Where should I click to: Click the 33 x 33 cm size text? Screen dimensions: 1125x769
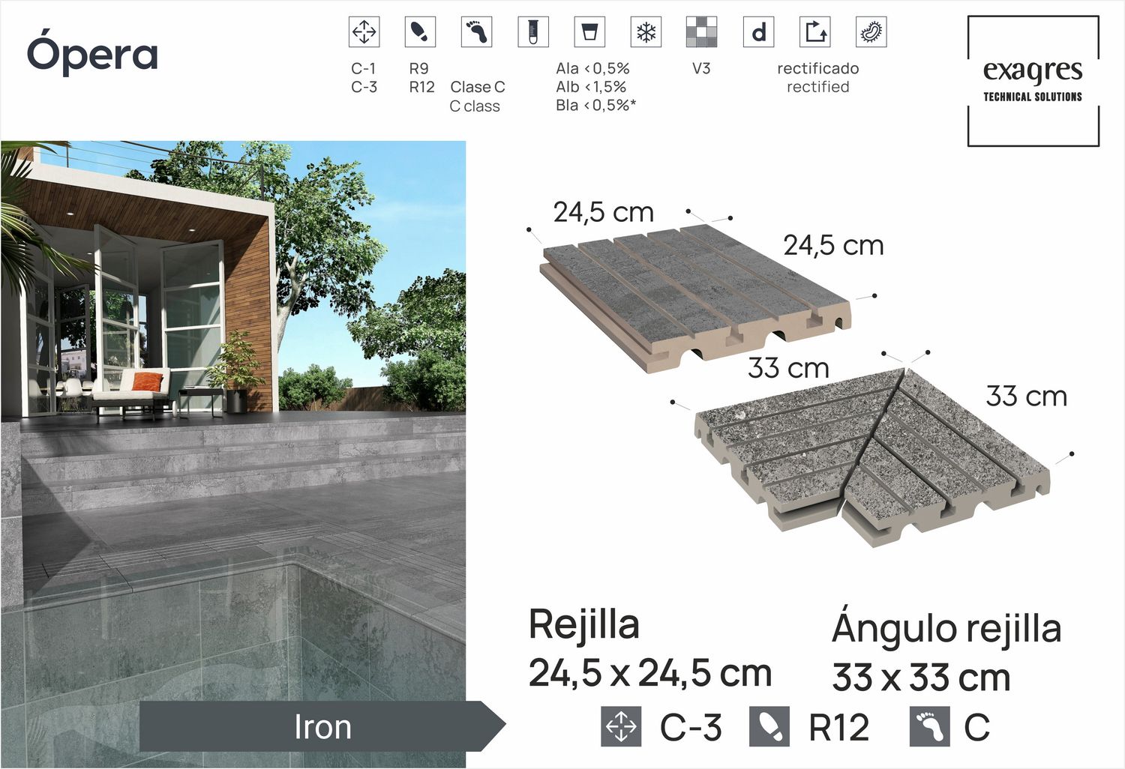[921, 678]
